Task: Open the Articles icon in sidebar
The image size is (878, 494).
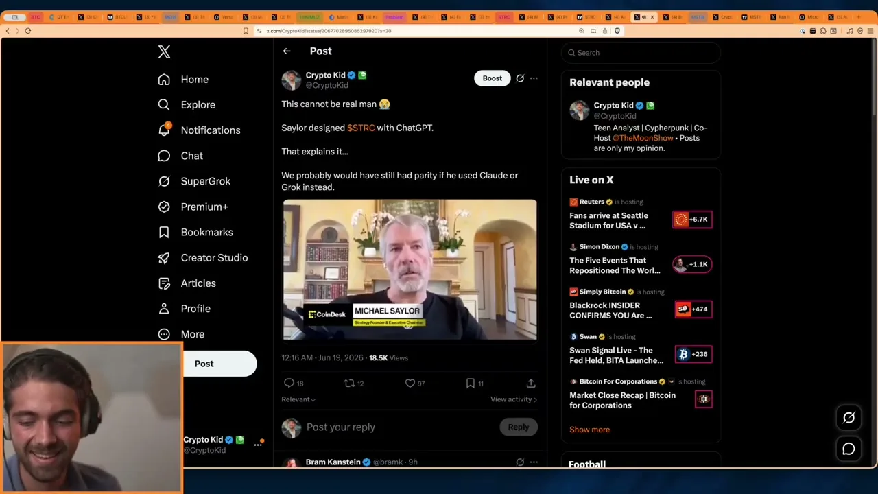Action: point(164,283)
